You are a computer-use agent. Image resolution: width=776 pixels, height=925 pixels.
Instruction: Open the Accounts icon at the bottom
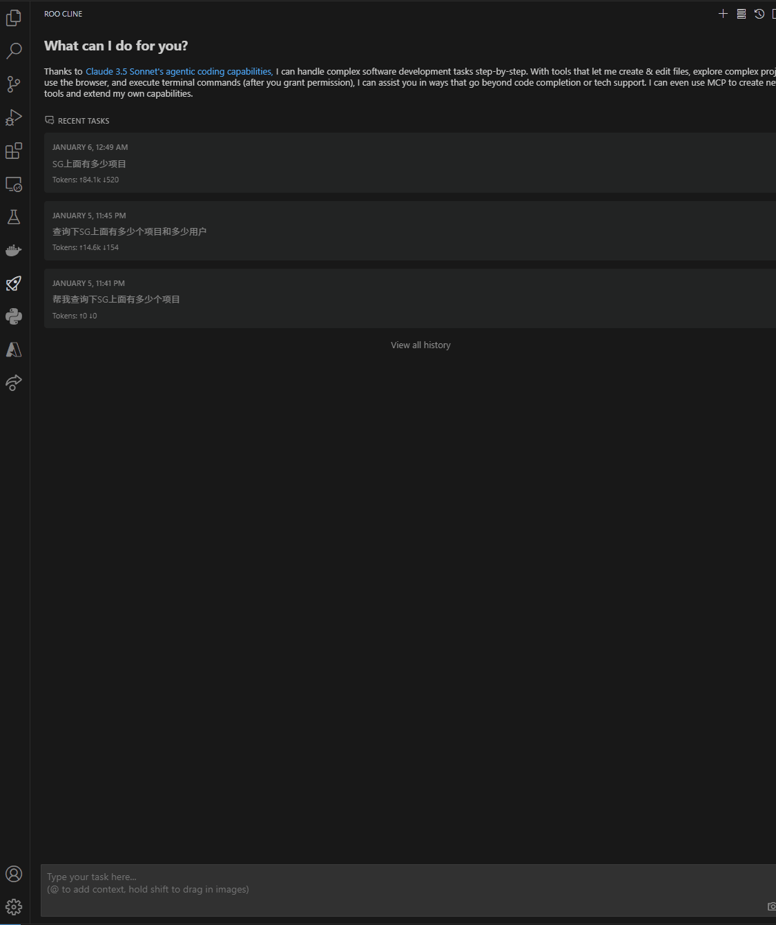click(x=14, y=874)
